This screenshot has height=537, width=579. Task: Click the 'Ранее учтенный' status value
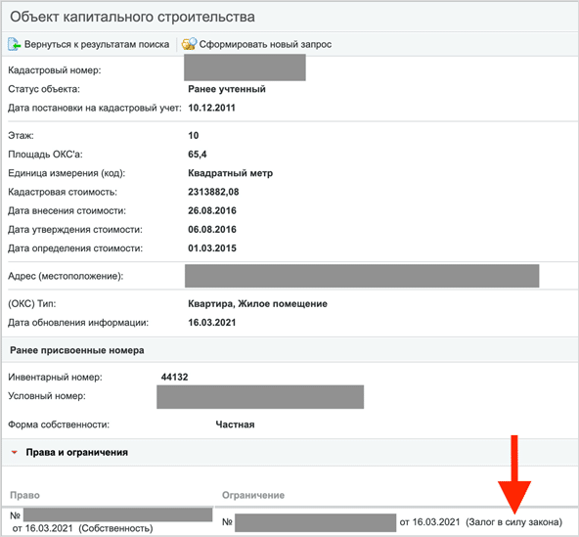tap(227, 89)
